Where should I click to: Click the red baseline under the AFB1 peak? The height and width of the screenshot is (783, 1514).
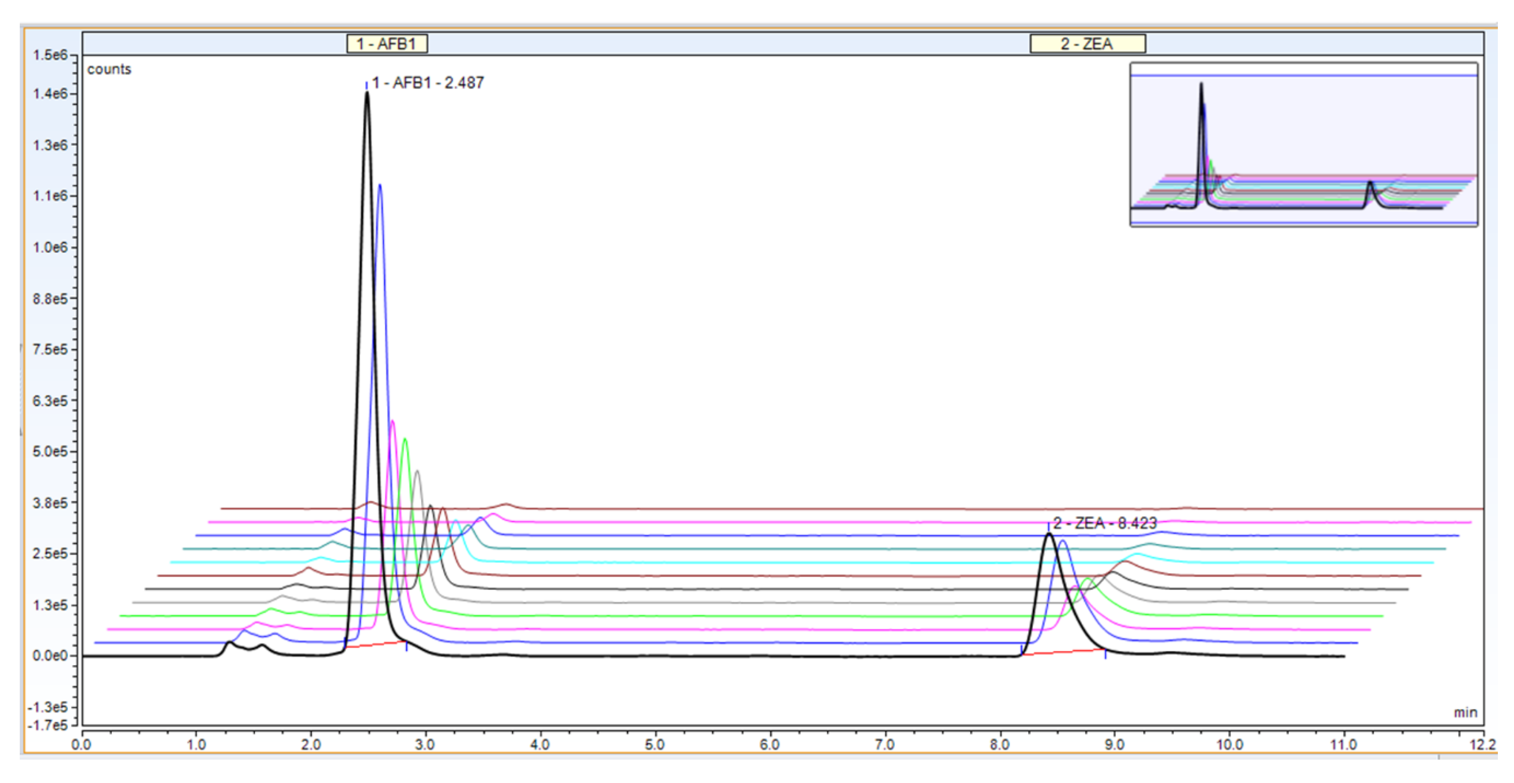[376, 644]
